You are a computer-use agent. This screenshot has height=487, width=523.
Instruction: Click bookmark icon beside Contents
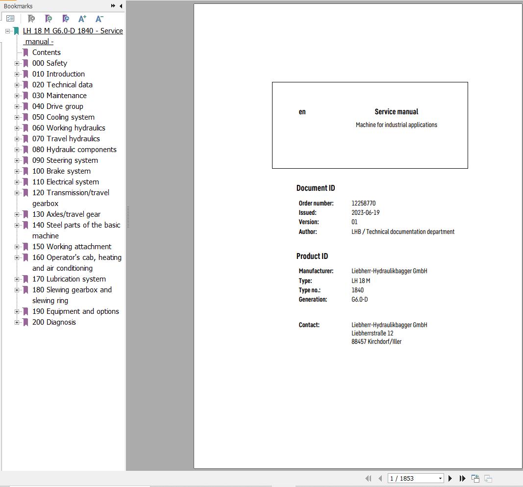(25, 52)
